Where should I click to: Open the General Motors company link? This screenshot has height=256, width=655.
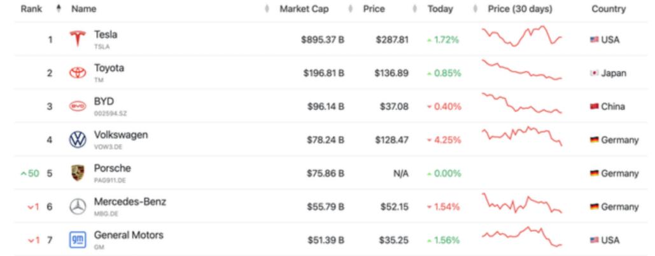(129, 235)
